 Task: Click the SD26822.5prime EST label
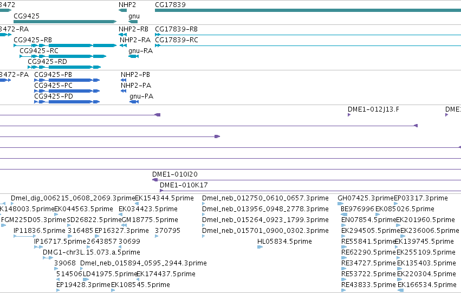click(x=94, y=220)
